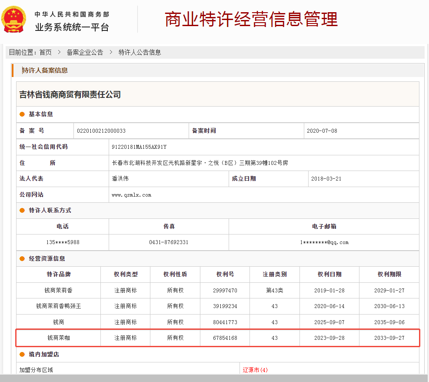429x382 pixels.
Task: Select the website www.qsmlx.com
Action: [x=131, y=195]
